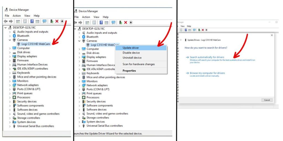Click Bluetooth icon in middle window tree
This screenshot has width=283, height=141.
coord(83,37)
